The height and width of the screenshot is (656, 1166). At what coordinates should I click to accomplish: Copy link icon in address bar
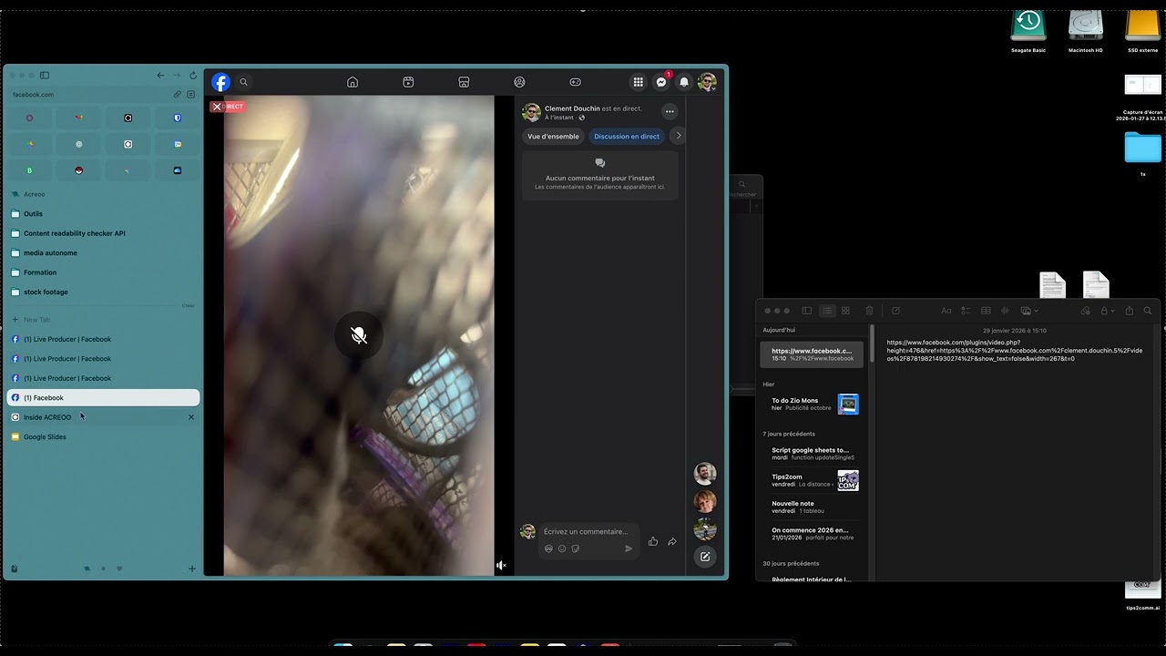click(x=178, y=95)
